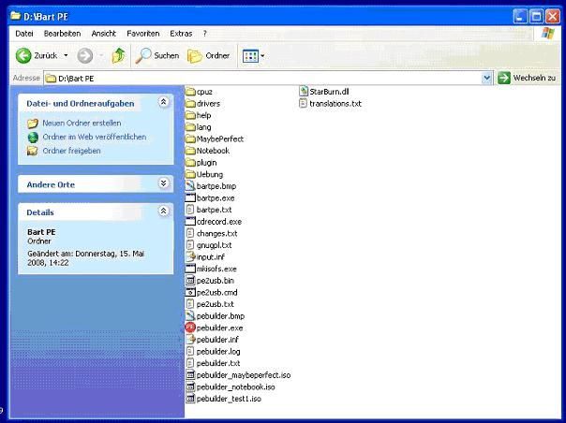Click the grayed Forward arrow button
Viewport: 566px width, 423px height.
85,55
